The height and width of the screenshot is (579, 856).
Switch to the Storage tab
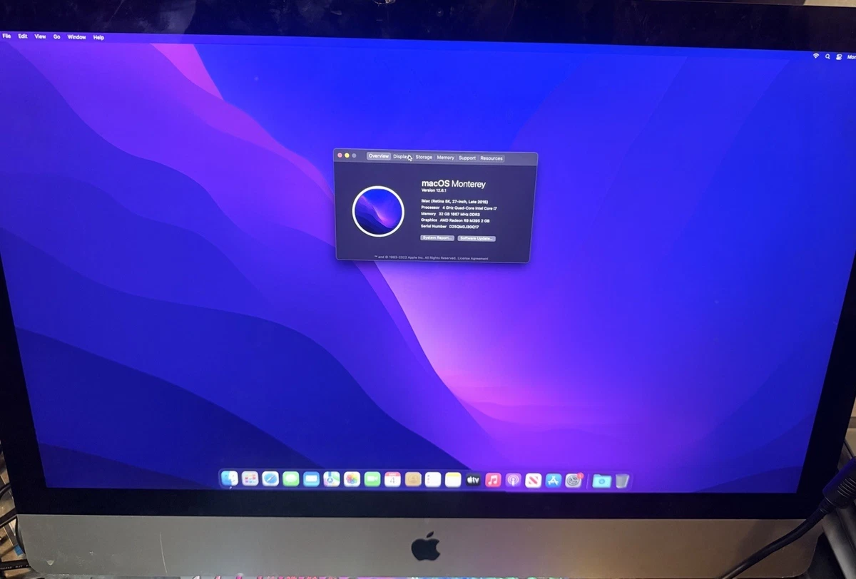[x=424, y=157]
